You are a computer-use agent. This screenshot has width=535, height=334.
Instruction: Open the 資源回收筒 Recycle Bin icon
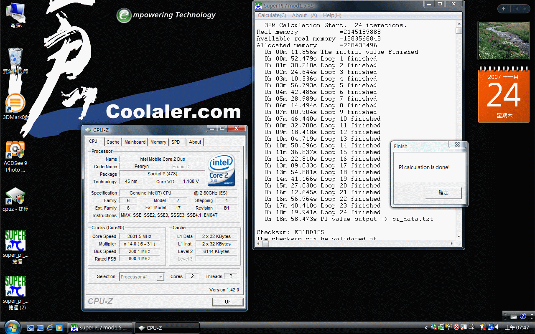pyautogui.click(x=16, y=61)
